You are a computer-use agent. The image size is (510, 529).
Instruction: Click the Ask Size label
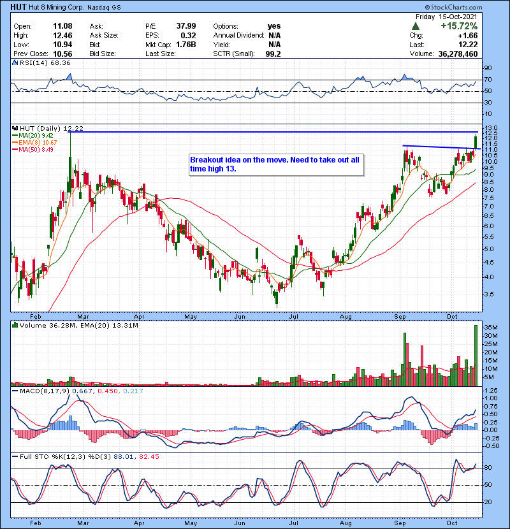(104, 36)
